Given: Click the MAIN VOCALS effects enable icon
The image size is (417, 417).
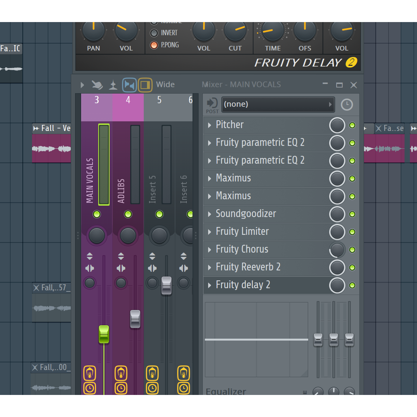Looking at the screenshot, I should (x=90, y=373).
